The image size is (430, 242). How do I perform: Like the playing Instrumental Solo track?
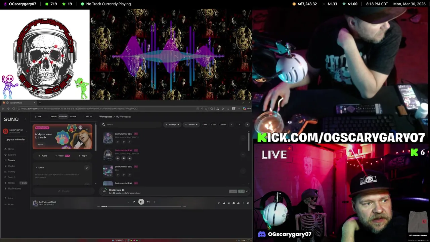[x=118, y=158]
